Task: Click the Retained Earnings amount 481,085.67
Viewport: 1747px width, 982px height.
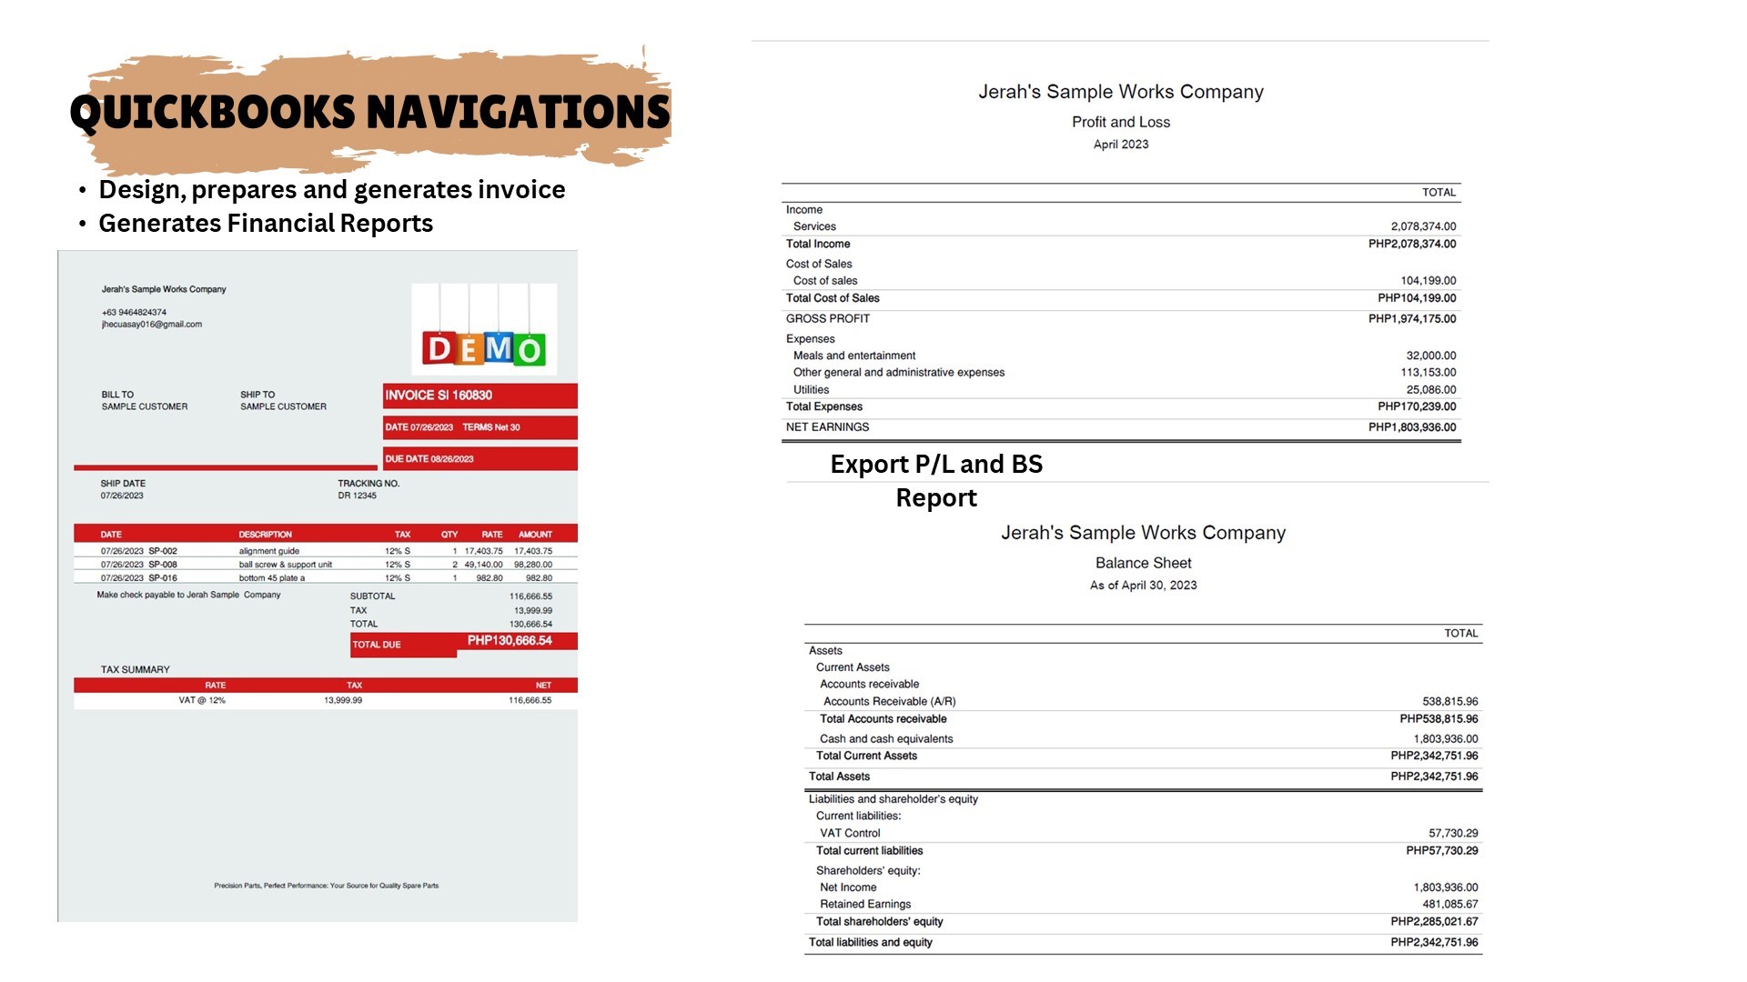Action: (x=1449, y=905)
